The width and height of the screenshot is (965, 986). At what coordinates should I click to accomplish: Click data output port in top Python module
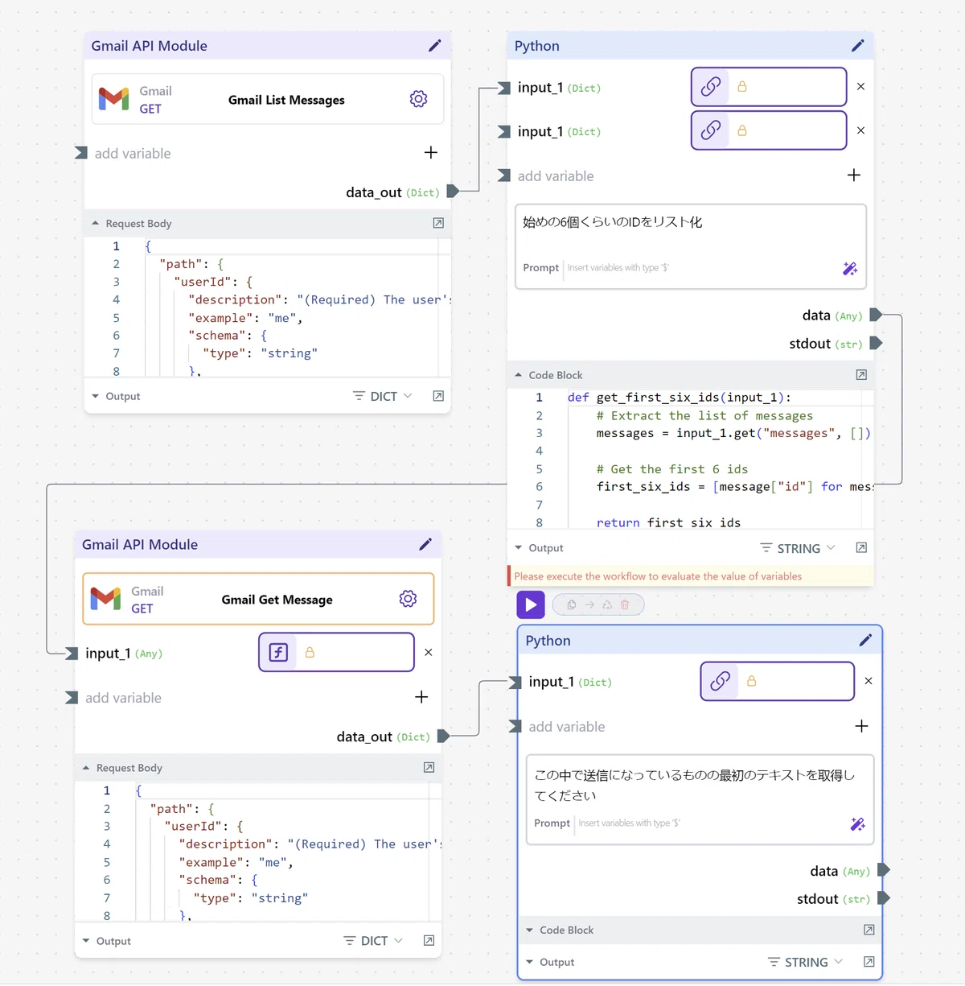(876, 315)
